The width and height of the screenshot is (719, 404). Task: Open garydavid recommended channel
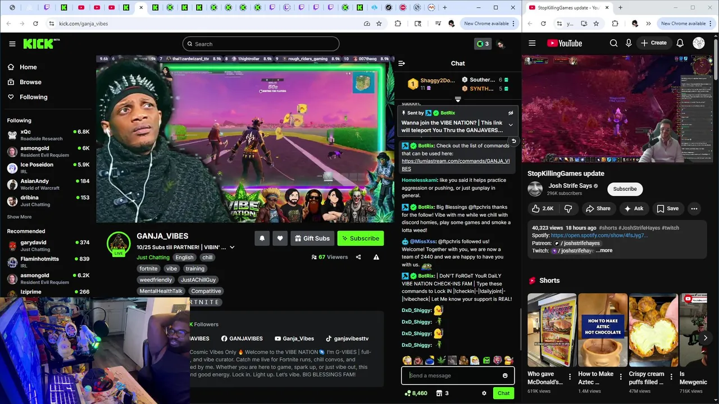48,246
